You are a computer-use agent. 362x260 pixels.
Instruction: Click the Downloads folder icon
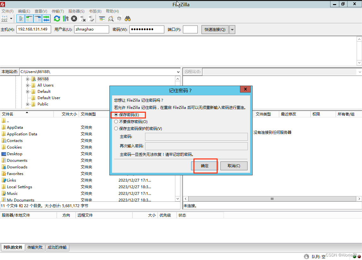pos(4,167)
